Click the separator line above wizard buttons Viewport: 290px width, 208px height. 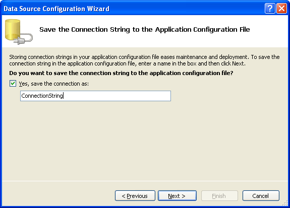[x=145, y=181]
